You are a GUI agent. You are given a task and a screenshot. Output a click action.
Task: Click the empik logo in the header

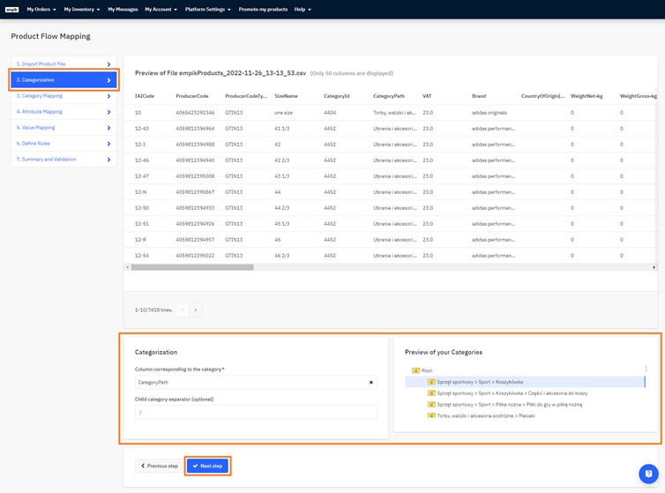12,10
